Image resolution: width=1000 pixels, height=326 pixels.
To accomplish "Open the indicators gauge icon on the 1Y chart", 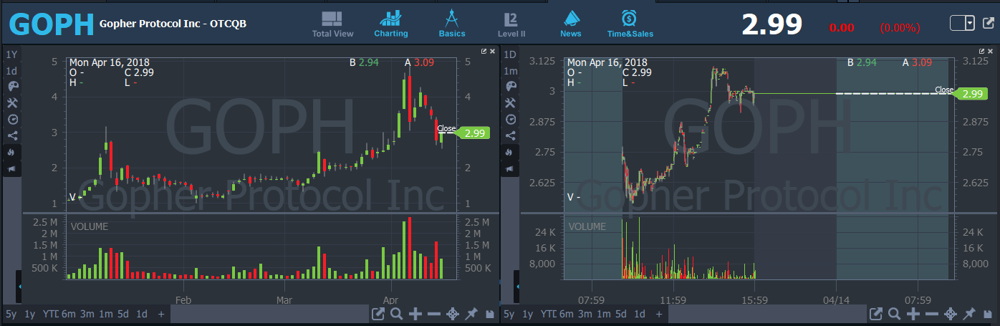I will point(11,119).
